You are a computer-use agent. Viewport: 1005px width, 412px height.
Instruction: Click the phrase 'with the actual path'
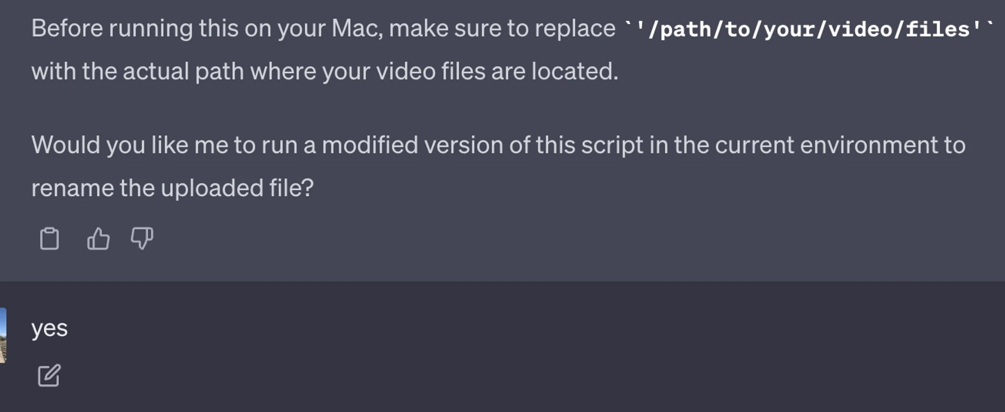point(138,71)
